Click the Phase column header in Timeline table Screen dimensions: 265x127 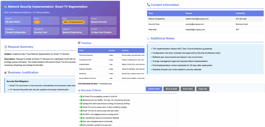pos(82,50)
